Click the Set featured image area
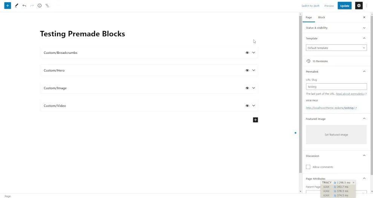 [336, 134]
